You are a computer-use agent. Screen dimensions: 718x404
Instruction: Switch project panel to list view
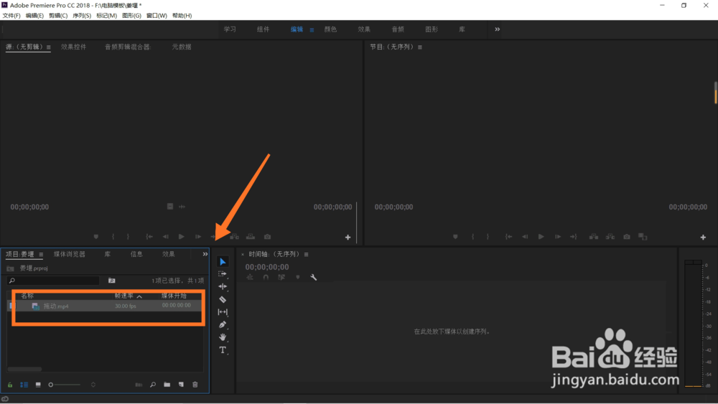24,385
